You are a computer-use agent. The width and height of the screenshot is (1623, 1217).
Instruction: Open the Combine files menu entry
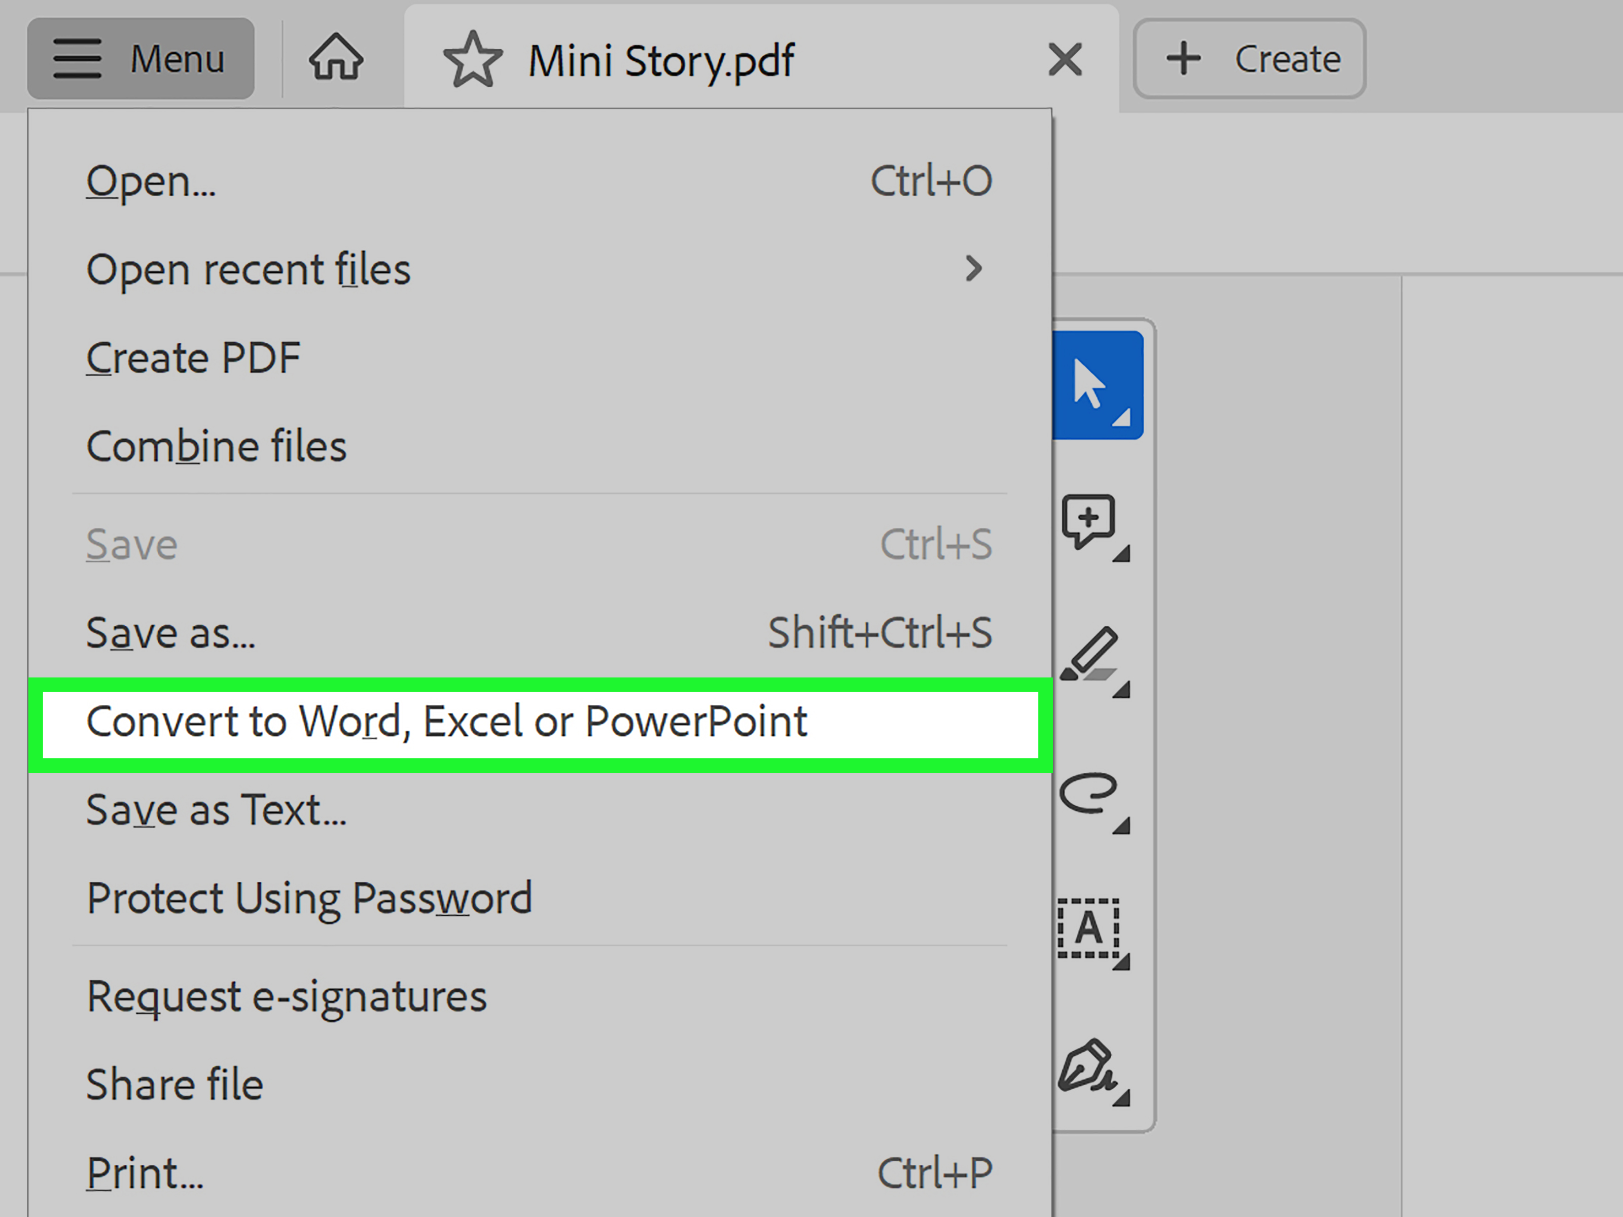(x=217, y=446)
